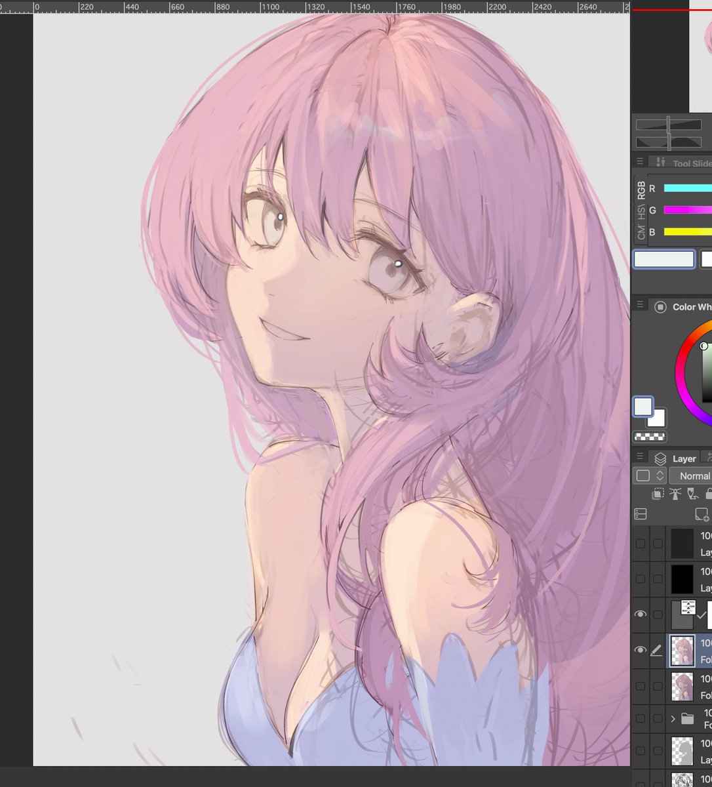712x787 pixels.
Task: Toggle edit box of gray silhouette layer
Action: coord(658,751)
